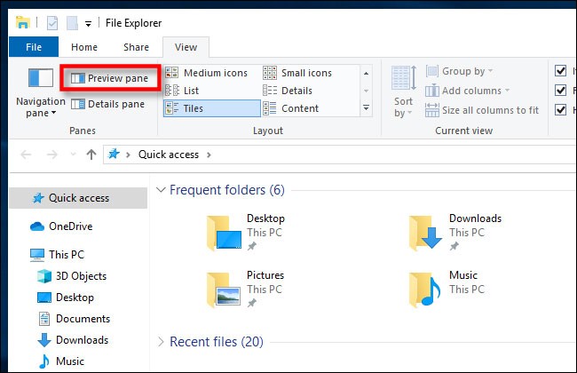Click Size all columns to fit
Image resolution: width=577 pixels, height=373 pixels.
click(482, 110)
